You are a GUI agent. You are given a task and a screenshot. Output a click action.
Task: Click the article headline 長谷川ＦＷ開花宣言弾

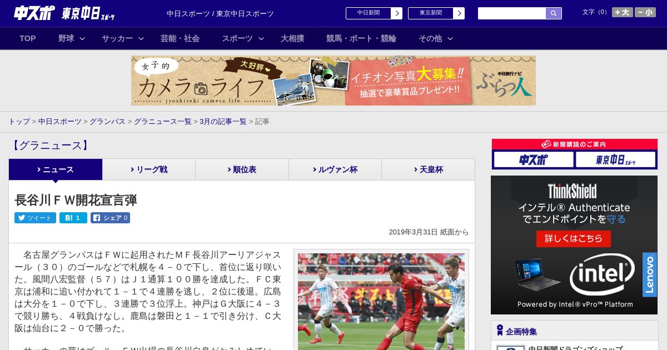[x=76, y=200]
